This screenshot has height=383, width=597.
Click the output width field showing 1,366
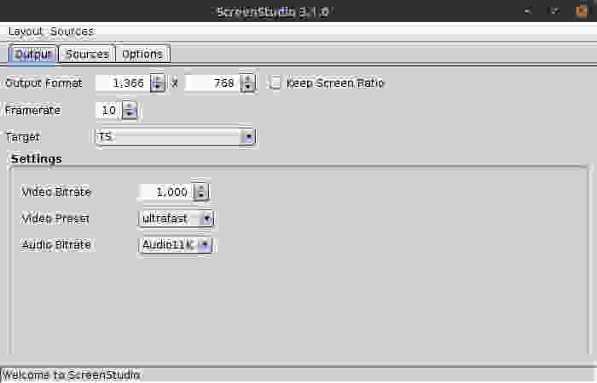pyautogui.click(x=123, y=83)
